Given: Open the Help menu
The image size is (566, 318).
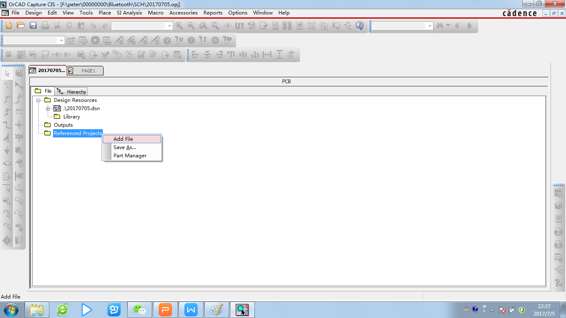Looking at the screenshot, I should point(284,13).
